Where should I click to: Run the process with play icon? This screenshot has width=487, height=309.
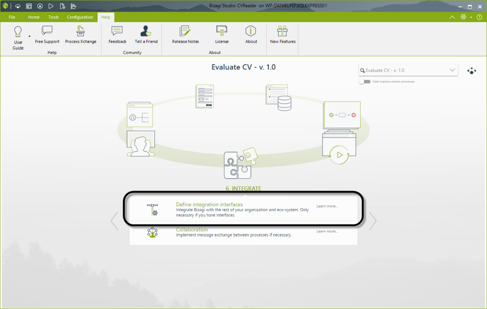[51, 6]
